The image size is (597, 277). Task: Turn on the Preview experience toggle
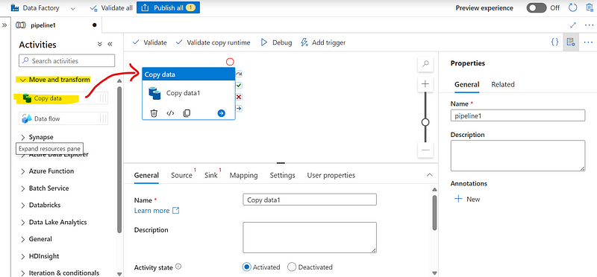[537, 7]
